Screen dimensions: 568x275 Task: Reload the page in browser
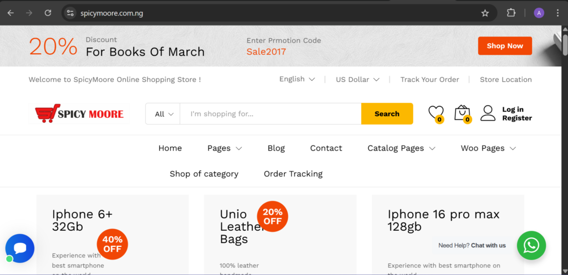tap(48, 13)
